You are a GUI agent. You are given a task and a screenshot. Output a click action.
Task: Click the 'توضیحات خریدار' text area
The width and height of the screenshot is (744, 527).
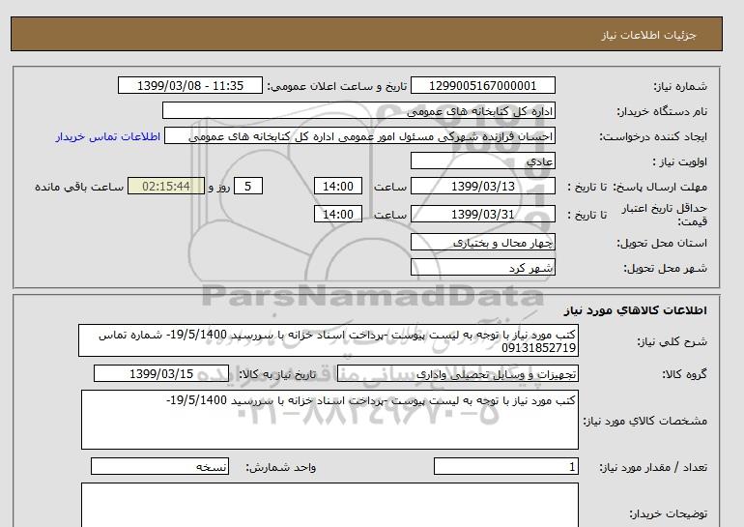pyautogui.click(x=329, y=505)
